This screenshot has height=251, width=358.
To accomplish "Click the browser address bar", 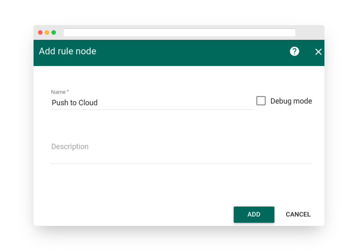I will pos(180,32).
